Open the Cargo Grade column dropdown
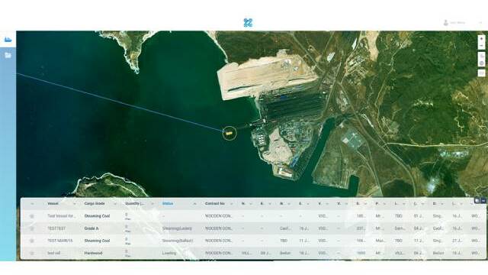 pyautogui.click(x=115, y=204)
